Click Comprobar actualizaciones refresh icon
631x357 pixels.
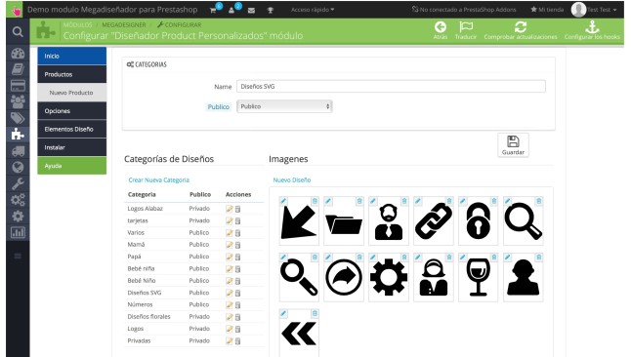pyautogui.click(x=521, y=27)
